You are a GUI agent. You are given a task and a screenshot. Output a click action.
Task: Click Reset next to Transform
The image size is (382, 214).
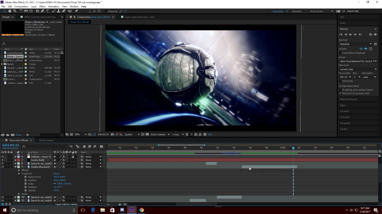tap(56, 174)
